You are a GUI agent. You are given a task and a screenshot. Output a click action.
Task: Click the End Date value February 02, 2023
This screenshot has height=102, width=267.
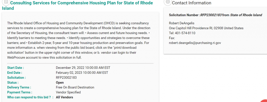tap(82, 73)
